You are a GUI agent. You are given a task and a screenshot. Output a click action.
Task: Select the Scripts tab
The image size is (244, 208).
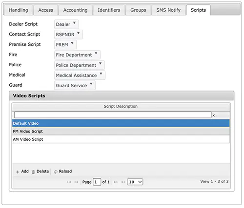[x=198, y=10]
